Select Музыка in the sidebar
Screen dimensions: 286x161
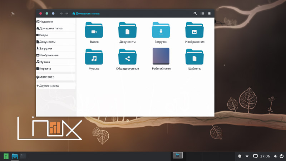tap(56, 62)
